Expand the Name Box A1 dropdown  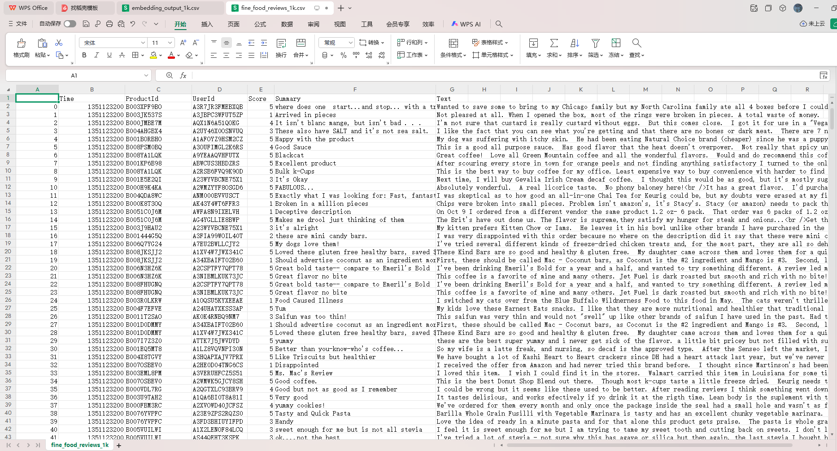pos(146,75)
